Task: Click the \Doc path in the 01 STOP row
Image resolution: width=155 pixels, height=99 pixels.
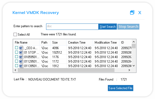Action: [45, 53]
